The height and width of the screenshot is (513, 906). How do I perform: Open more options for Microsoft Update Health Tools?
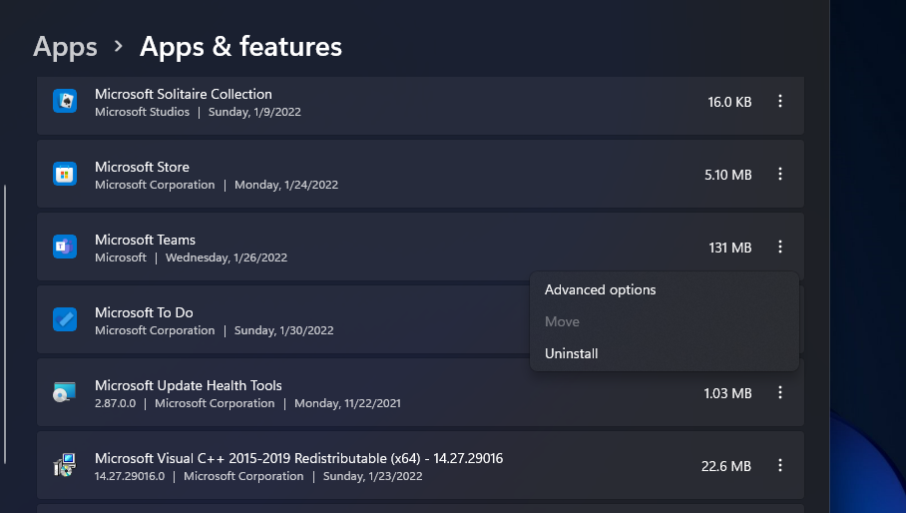(780, 392)
